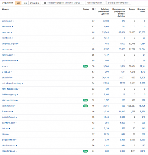This screenshot has height=155, width=148.
Task: Expand the exlinko.net domain arrow
Action: pos(13,21)
